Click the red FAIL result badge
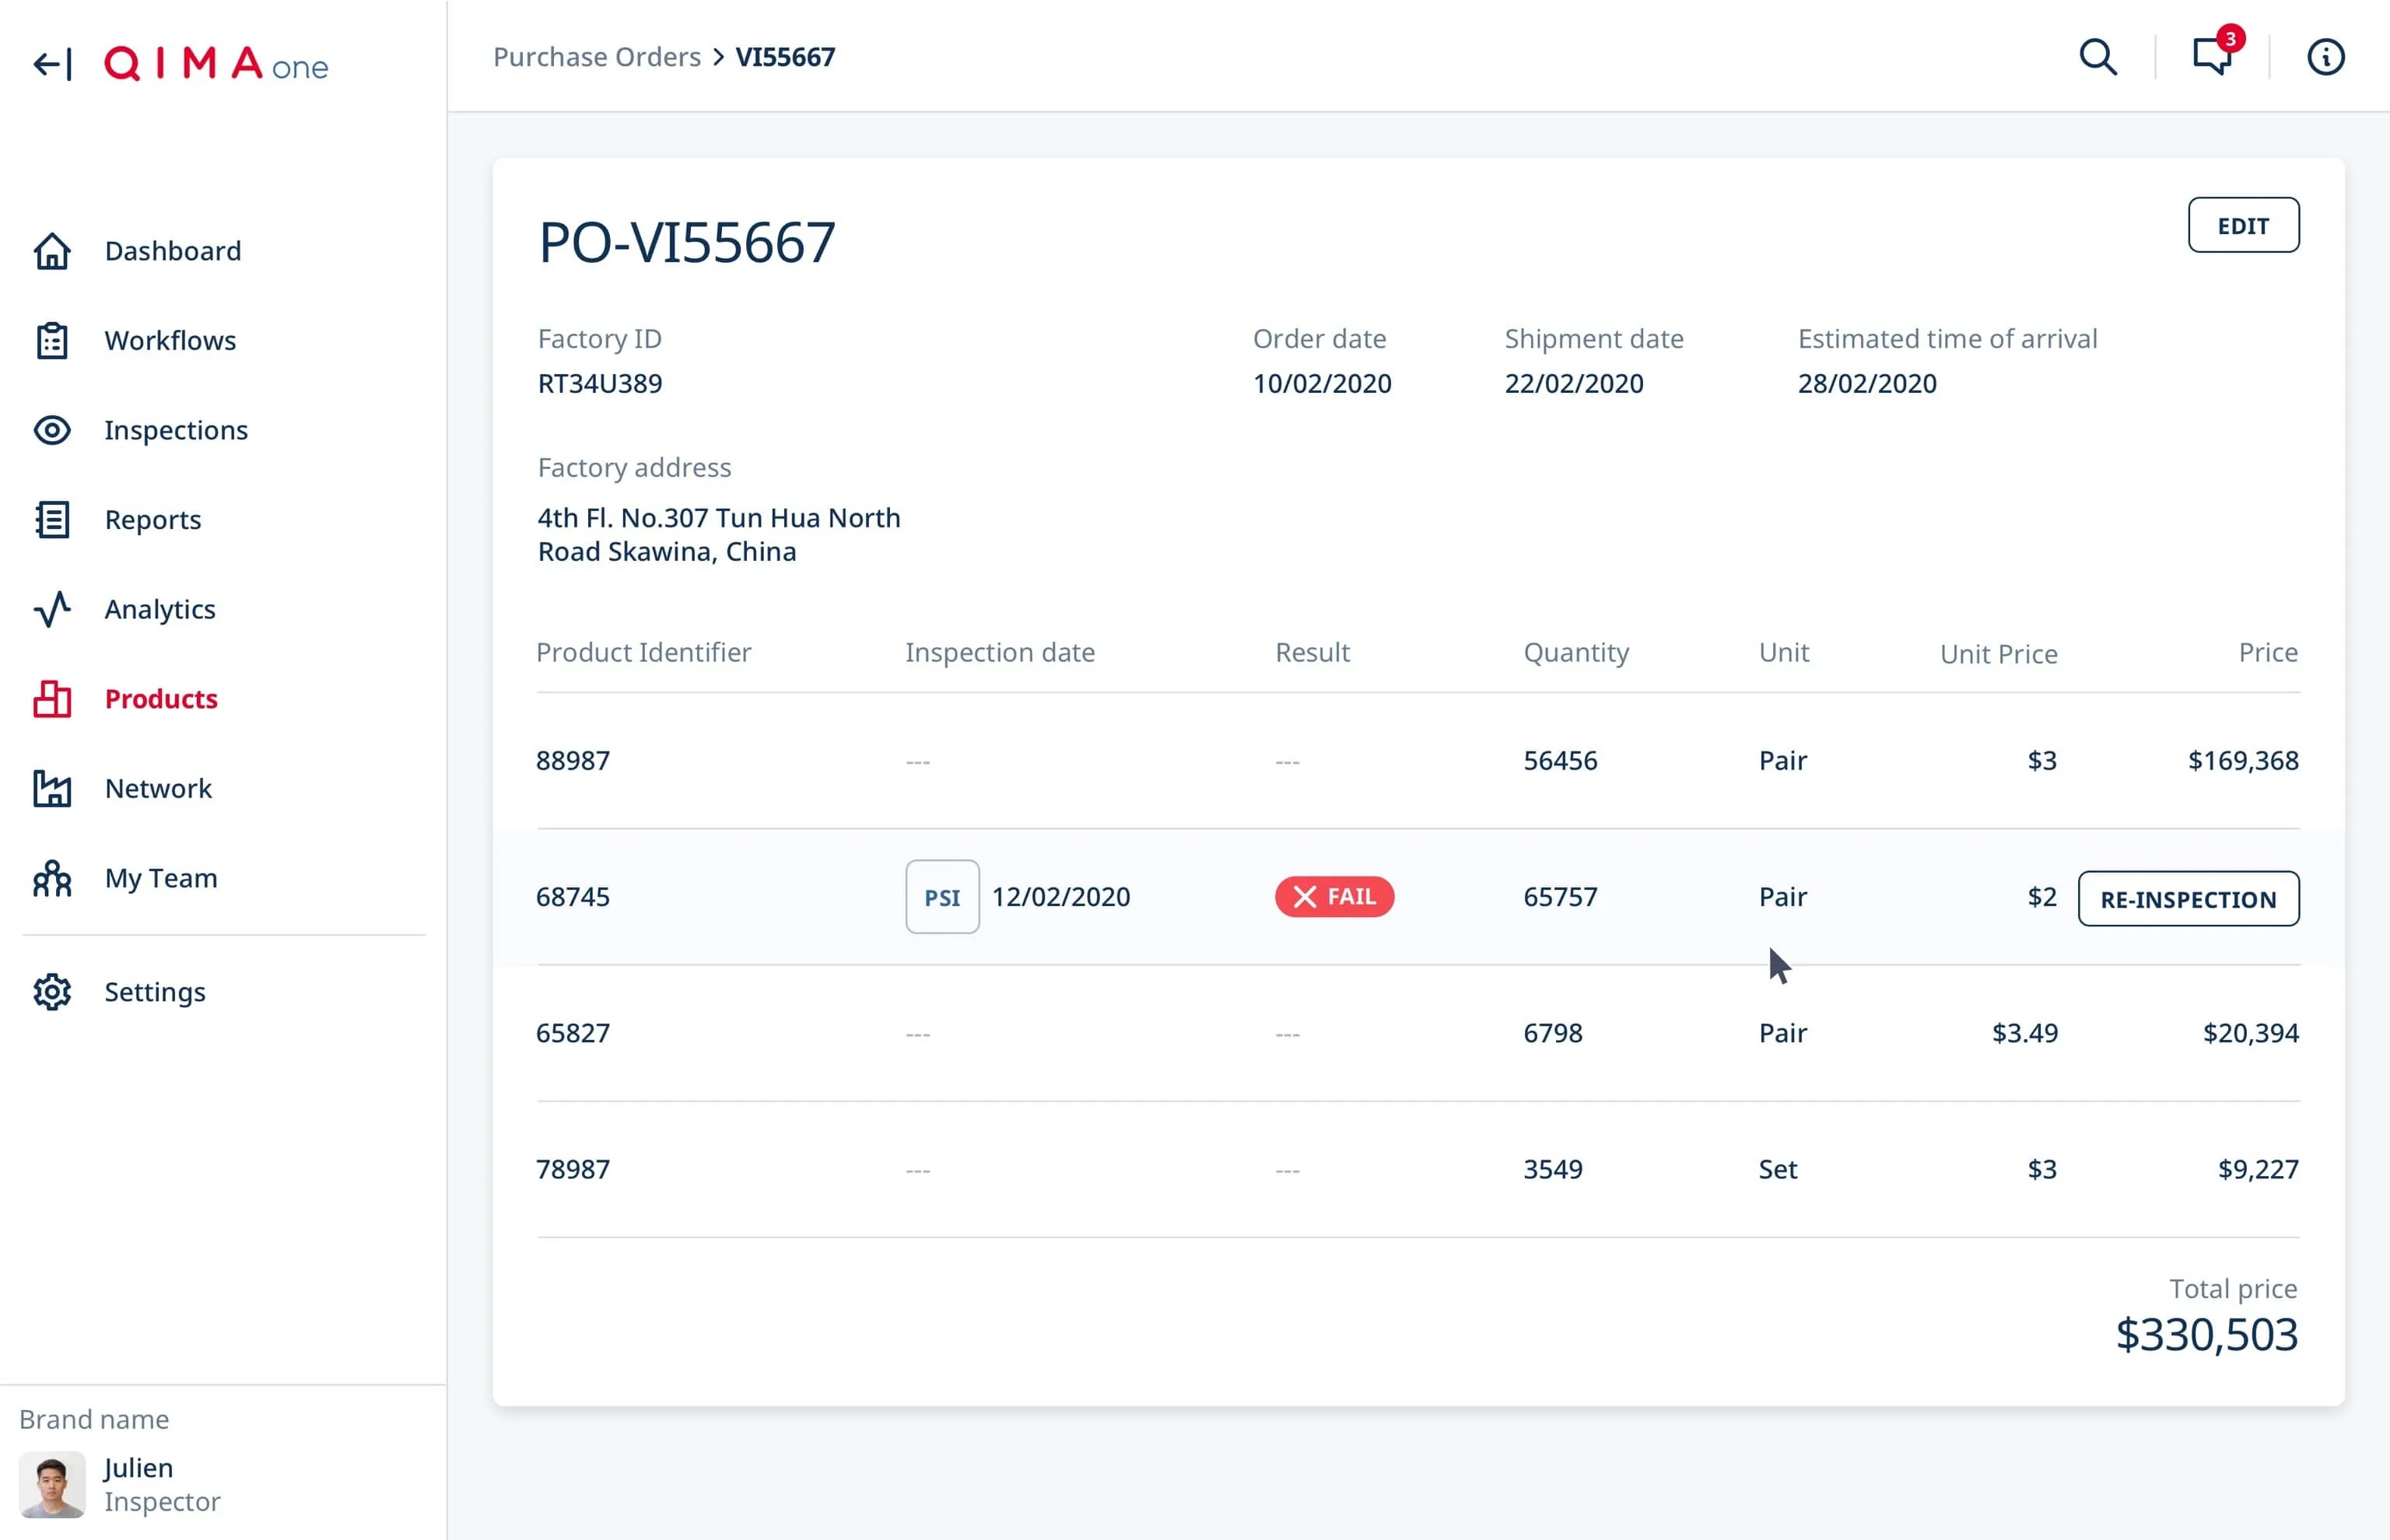The width and height of the screenshot is (2390, 1540). point(1333,897)
